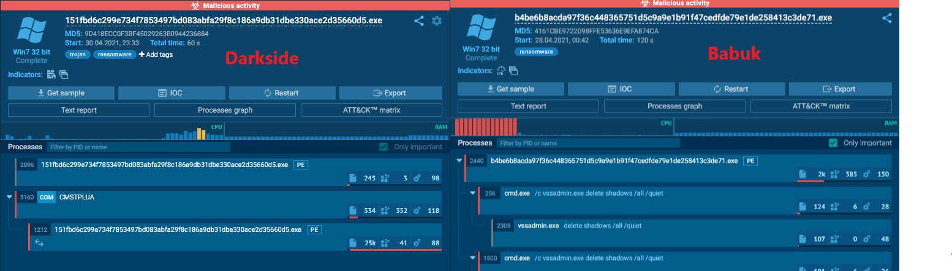Click Add tags in Darkside panel
The image size is (952, 271).
pos(156,54)
